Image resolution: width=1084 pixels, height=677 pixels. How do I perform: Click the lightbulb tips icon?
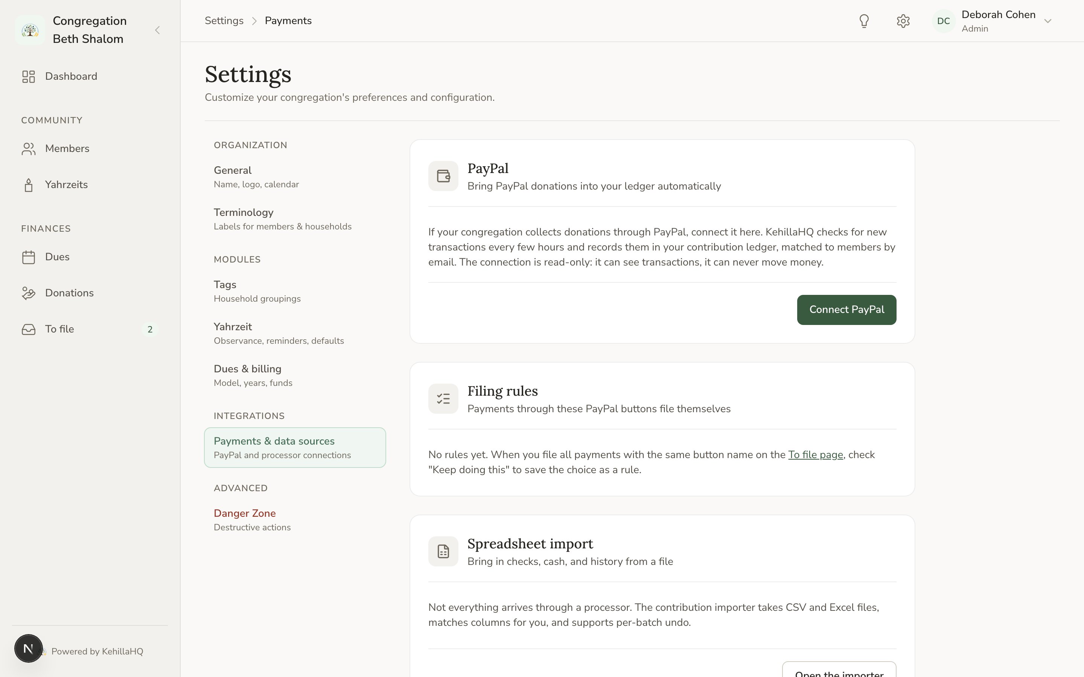(x=864, y=21)
